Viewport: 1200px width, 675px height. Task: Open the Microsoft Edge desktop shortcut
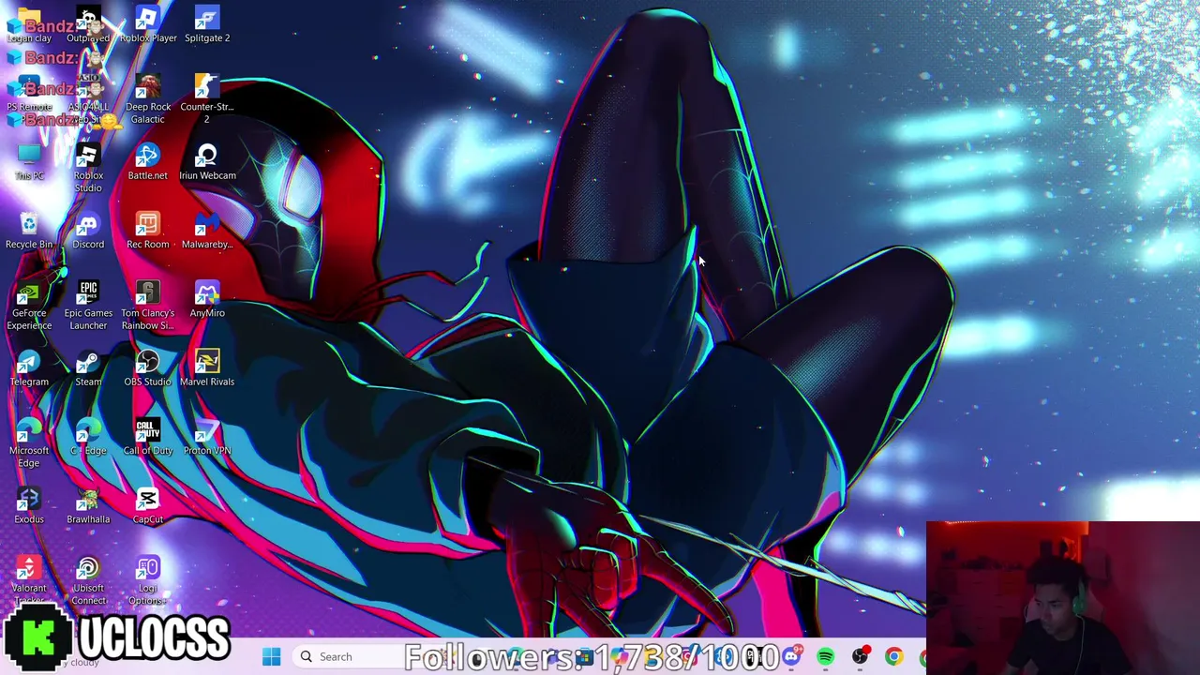[29, 444]
